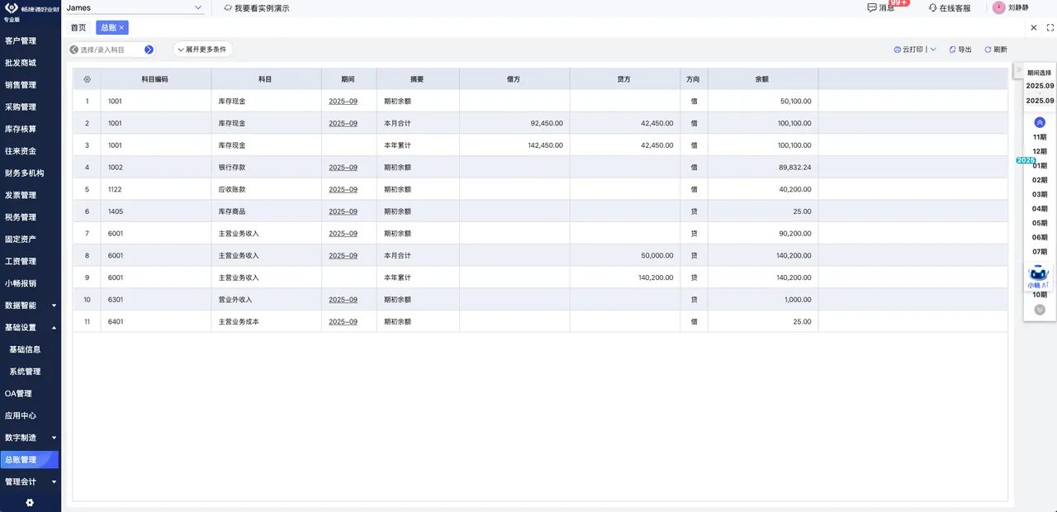Viewport: 1057px width, 512px height.
Task: Expand more conditions (展开更多条件)
Action: coord(202,50)
